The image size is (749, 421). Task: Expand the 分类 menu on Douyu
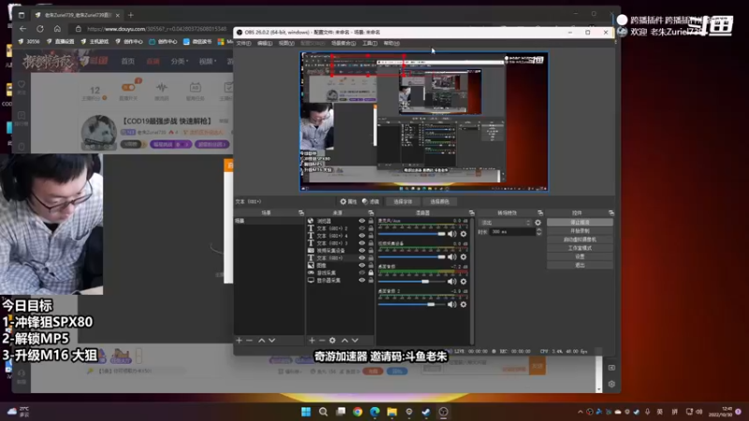[x=179, y=61]
